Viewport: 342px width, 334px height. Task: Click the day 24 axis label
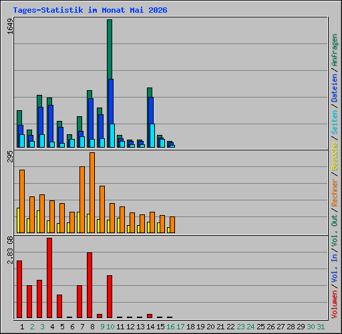click(250, 327)
